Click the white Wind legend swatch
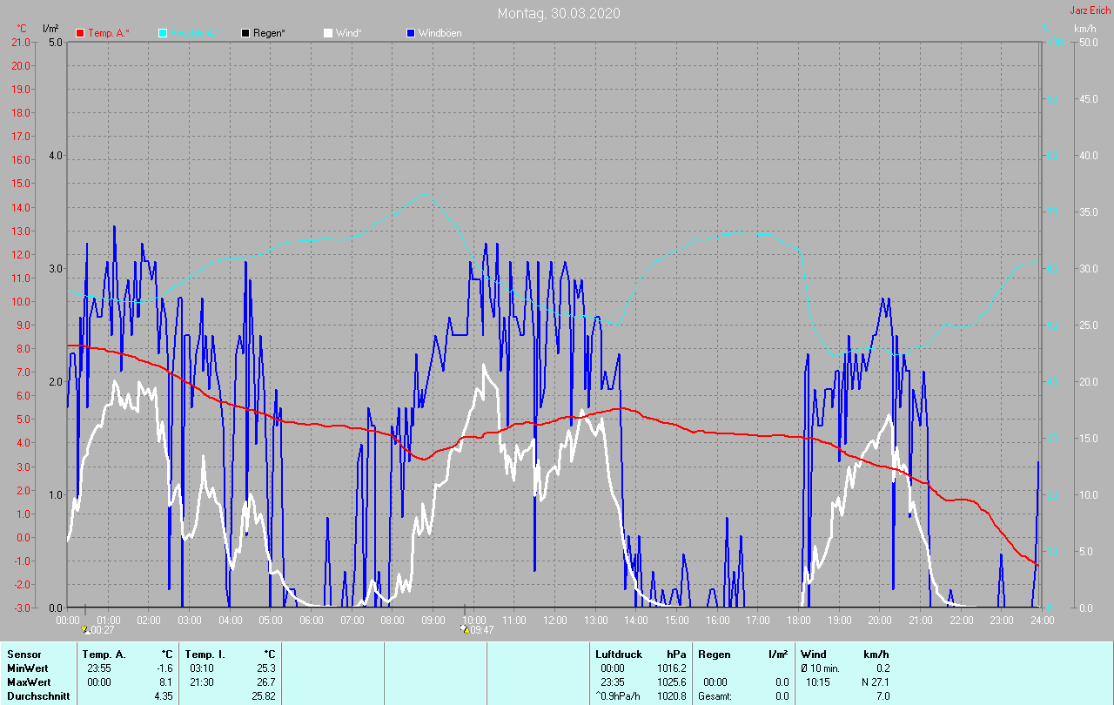Screen dimensions: 1114x705 328,33
